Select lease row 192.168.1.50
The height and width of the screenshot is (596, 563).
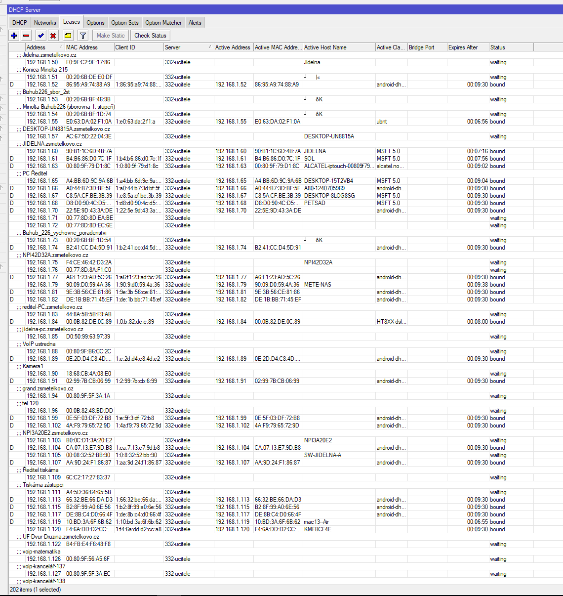(42, 62)
